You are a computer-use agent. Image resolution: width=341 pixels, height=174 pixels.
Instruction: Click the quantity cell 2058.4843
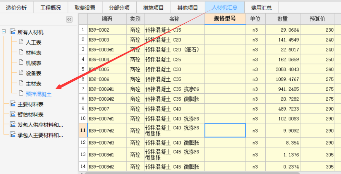tap(283, 69)
